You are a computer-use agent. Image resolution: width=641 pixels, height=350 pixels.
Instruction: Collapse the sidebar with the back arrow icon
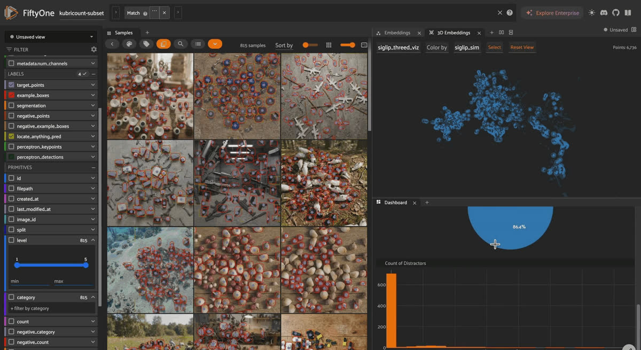(x=112, y=44)
